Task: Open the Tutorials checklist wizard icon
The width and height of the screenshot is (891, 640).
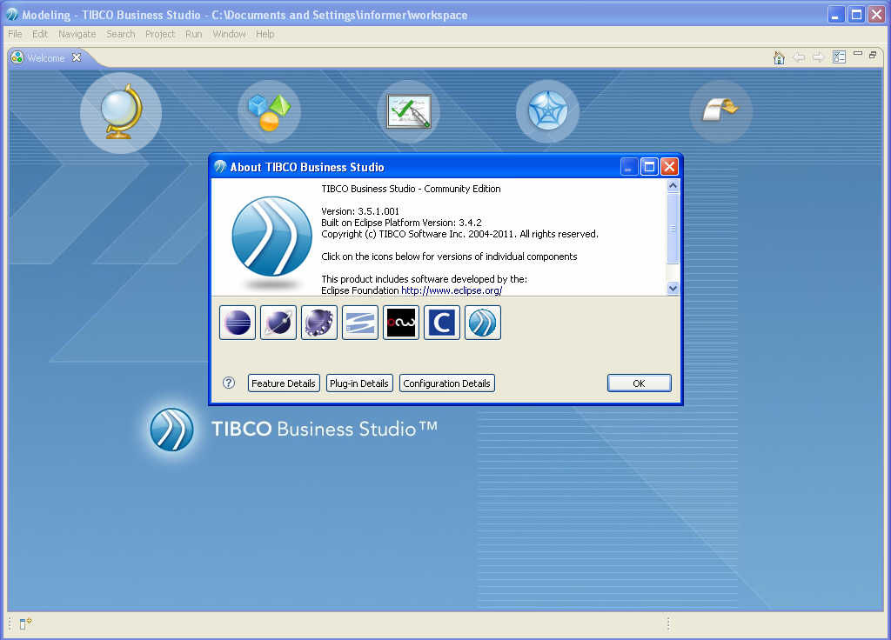Action: point(408,111)
